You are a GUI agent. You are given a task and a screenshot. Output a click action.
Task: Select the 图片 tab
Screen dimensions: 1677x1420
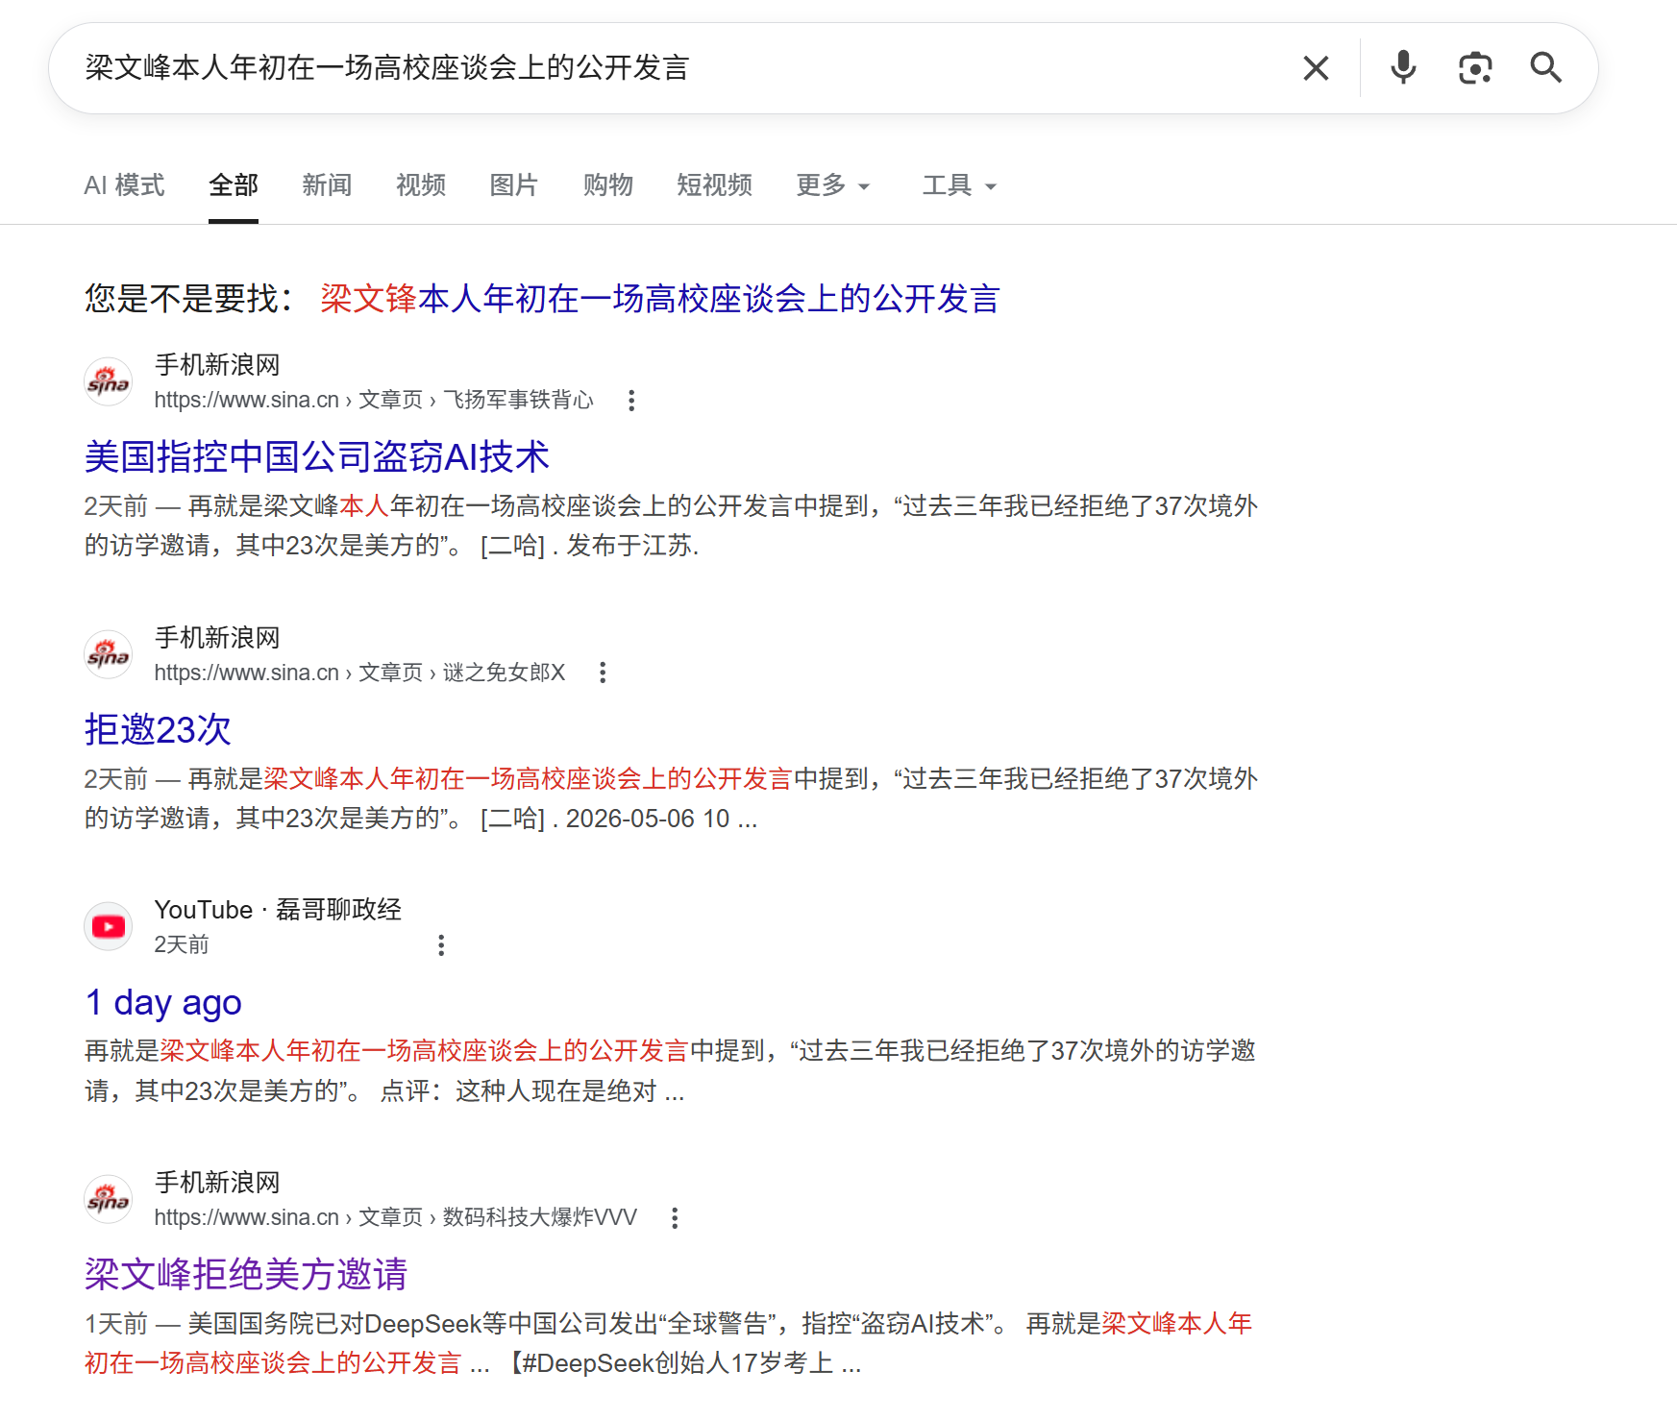(x=513, y=185)
